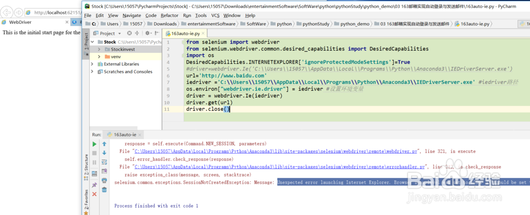Open the Tools menu
Viewport: 530px width, 215px height.
[201, 15]
